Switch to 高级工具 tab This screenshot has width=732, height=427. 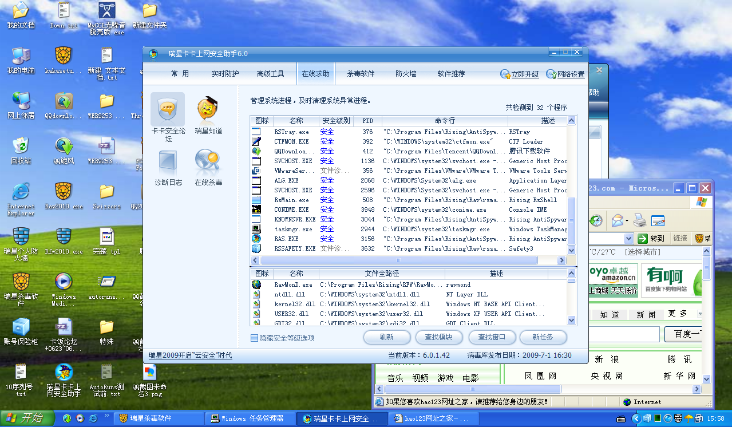click(x=270, y=74)
